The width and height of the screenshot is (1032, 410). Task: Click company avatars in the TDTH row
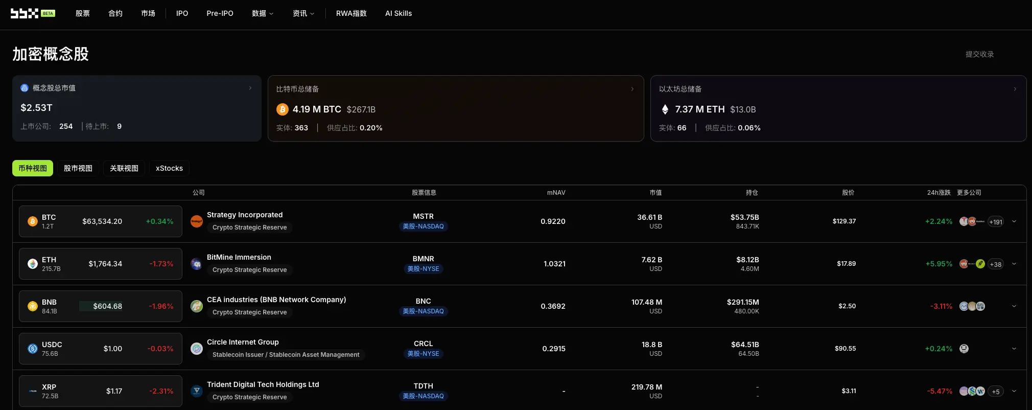click(972, 391)
